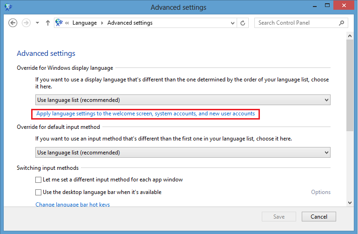Open recent locations dropdown arrow

click(x=38, y=23)
